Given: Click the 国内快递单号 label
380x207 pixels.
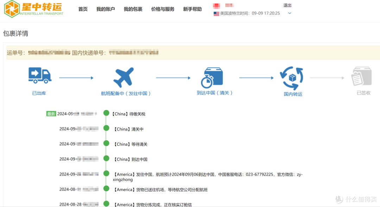Looking at the screenshot, I should point(89,53).
